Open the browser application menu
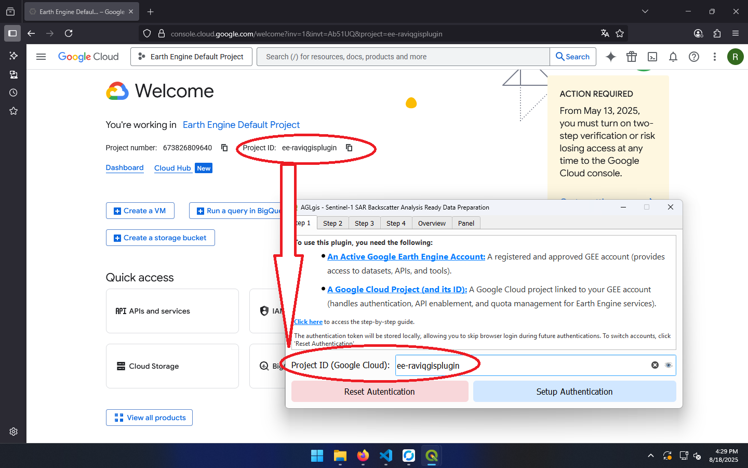The image size is (748, 468). point(736,33)
